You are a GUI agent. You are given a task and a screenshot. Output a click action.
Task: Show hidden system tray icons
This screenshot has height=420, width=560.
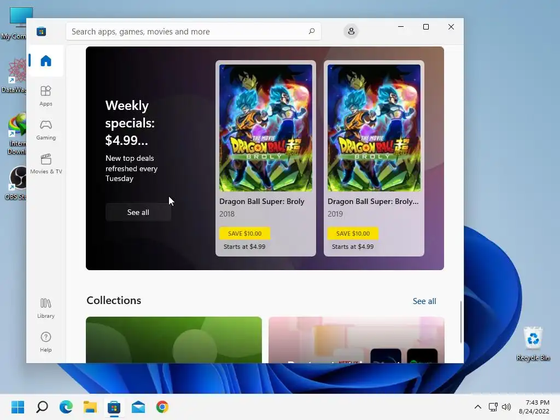(478, 407)
